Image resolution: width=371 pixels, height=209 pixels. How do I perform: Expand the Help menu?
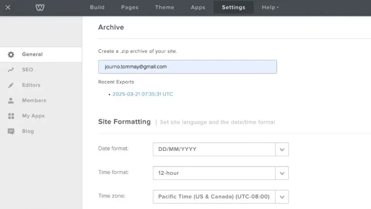coord(271,7)
